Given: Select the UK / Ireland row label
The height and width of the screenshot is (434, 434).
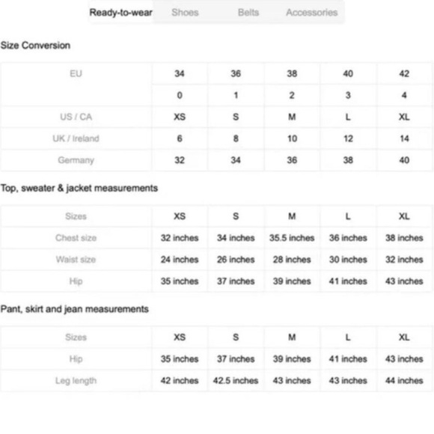Looking at the screenshot, I should [76, 138].
